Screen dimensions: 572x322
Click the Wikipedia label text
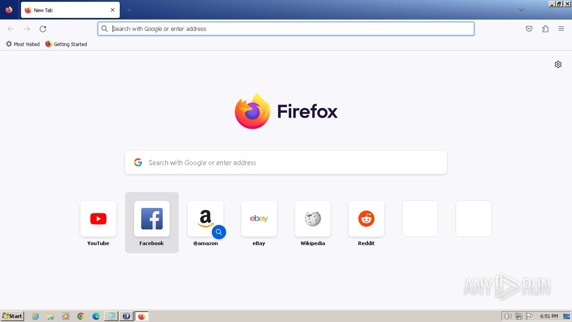pyautogui.click(x=313, y=243)
